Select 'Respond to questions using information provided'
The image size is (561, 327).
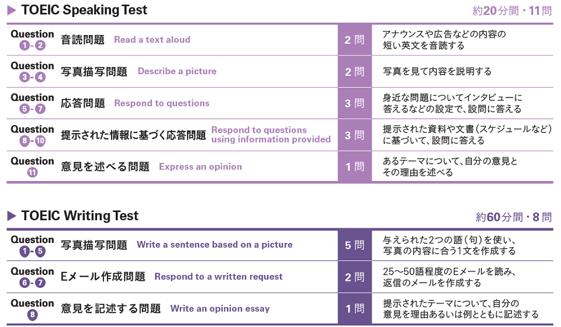tap(271, 135)
